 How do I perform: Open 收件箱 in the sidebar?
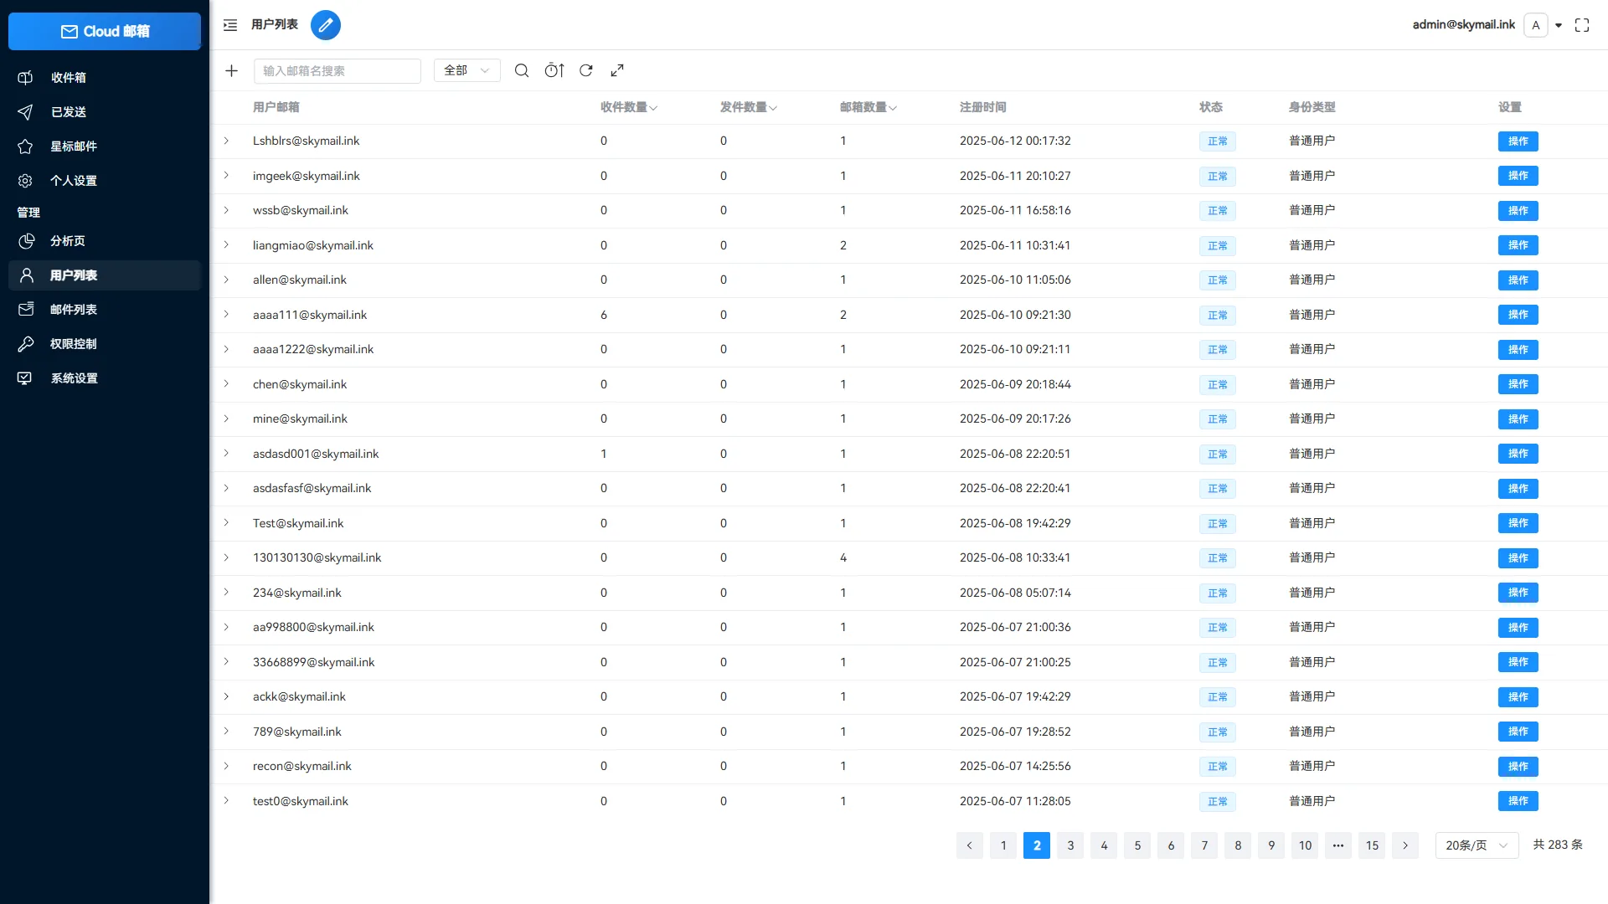click(x=69, y=78)
